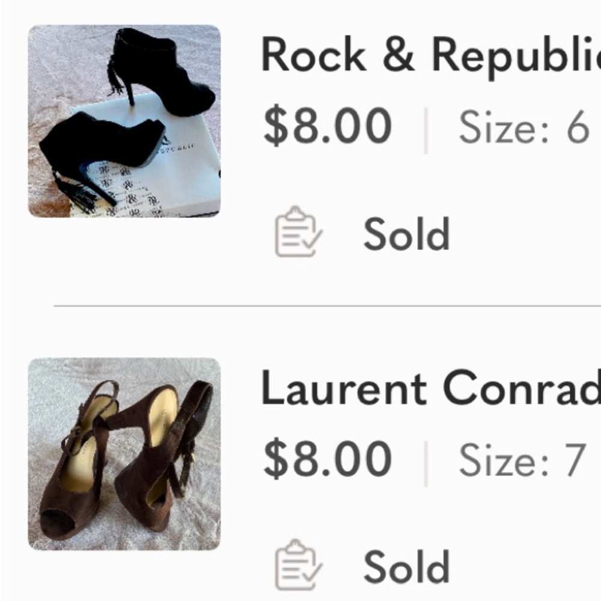Select the Sold label under Rock & Republic
Screen dimensions: 601x601
407,234
